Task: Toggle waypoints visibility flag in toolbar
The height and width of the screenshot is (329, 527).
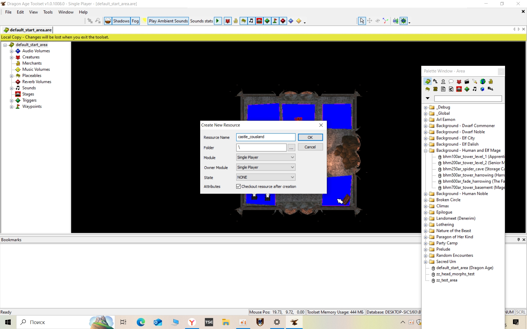Action: click(275, 21)
